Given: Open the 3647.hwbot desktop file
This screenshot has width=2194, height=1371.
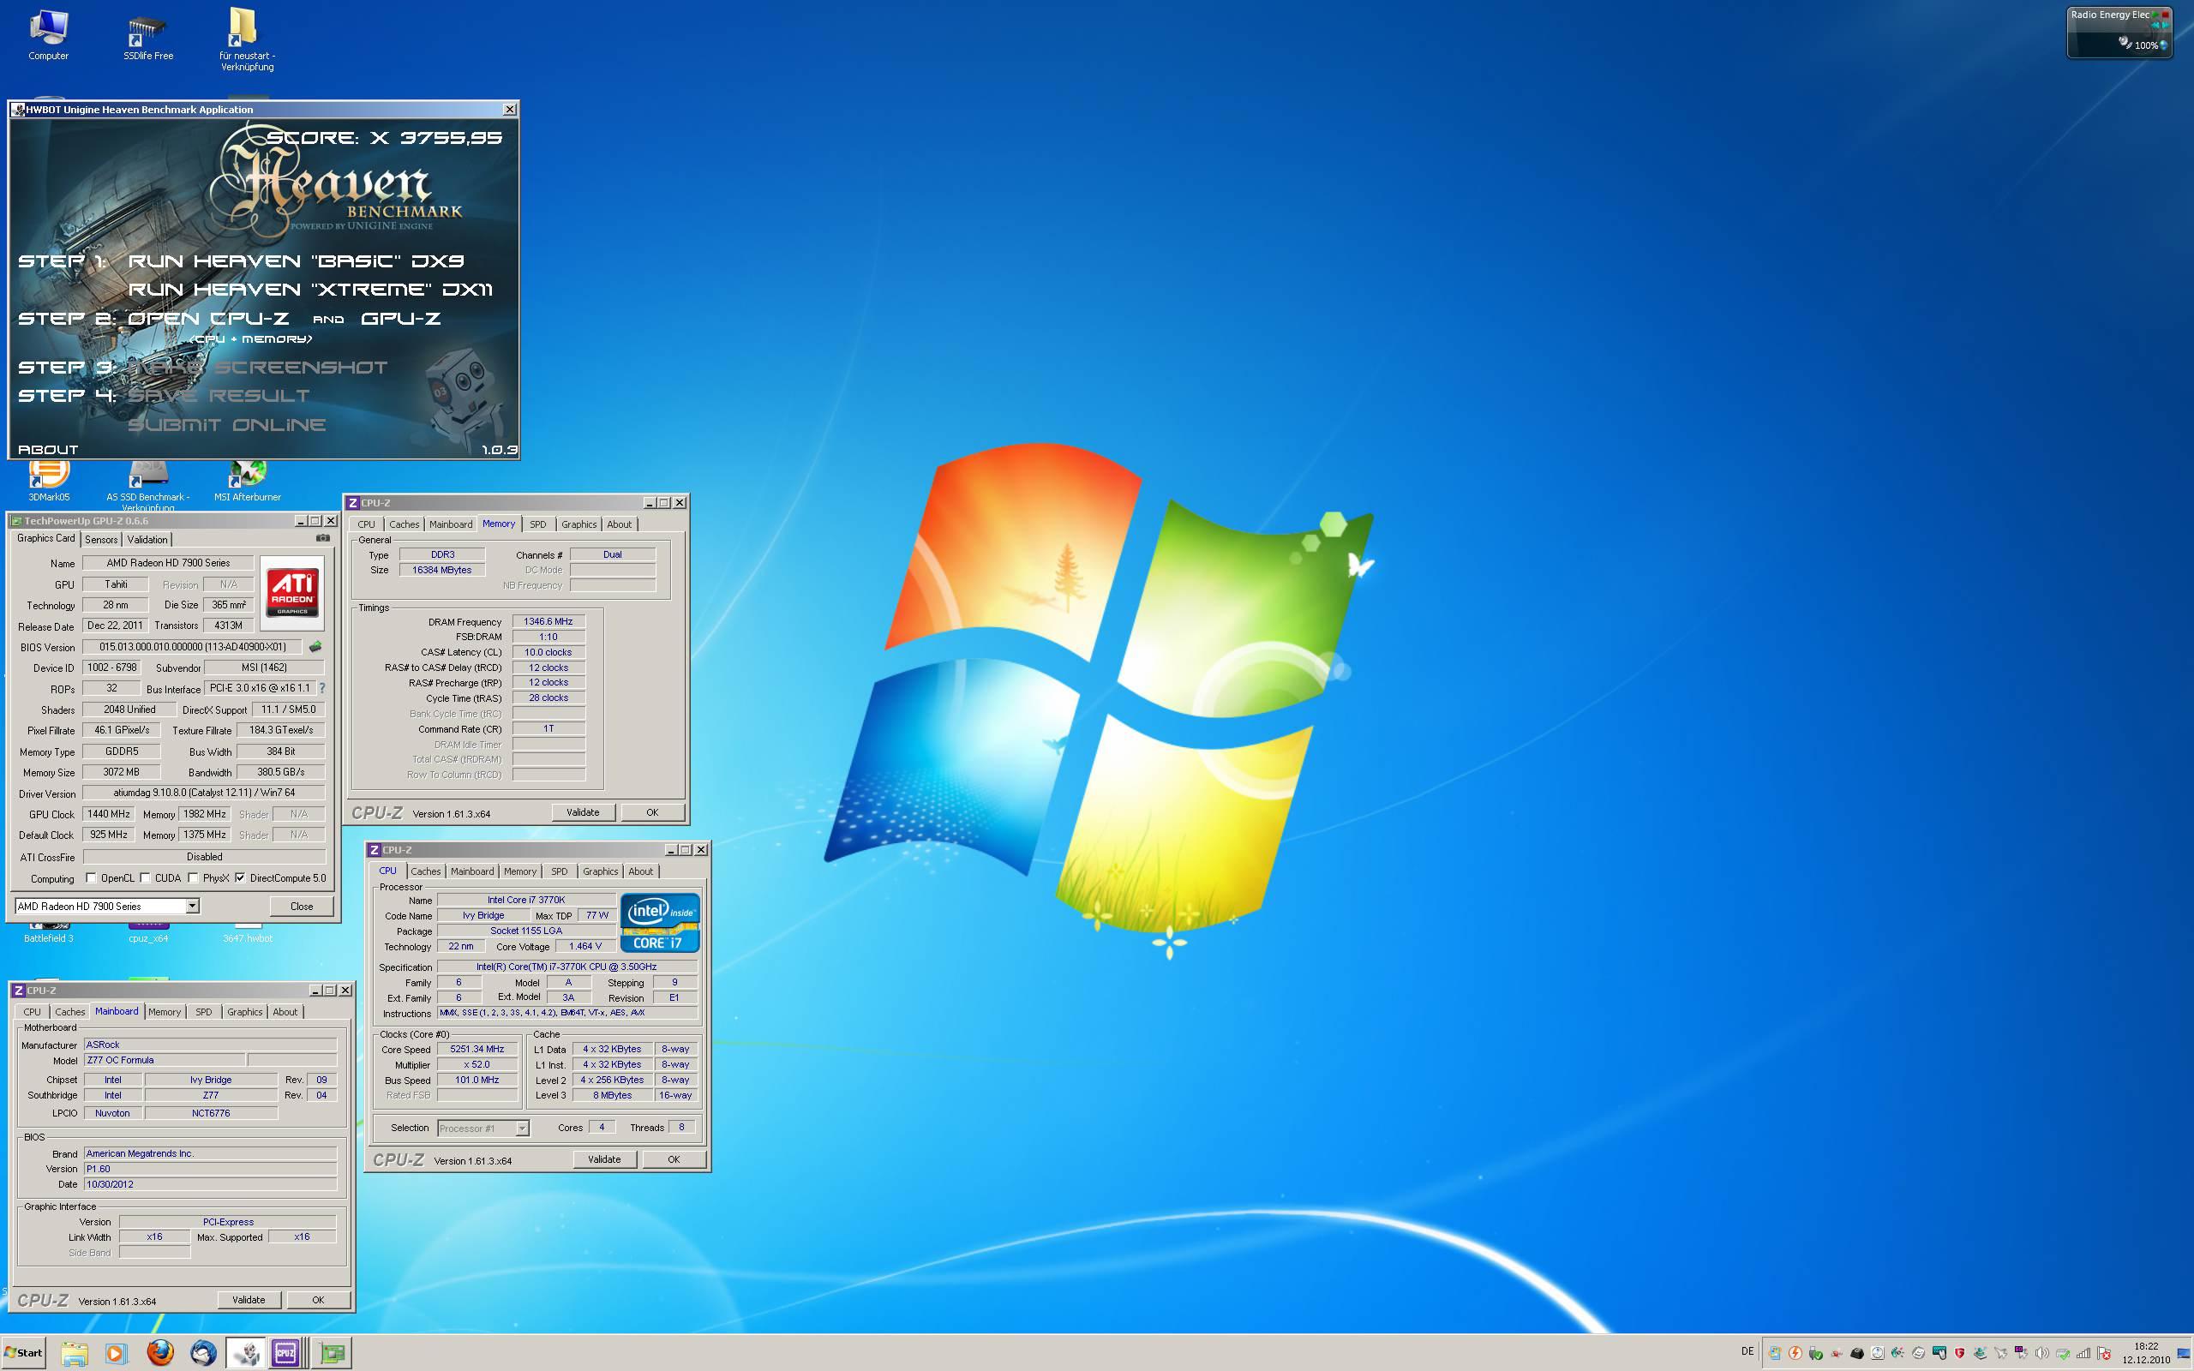Looking at the screenshot, I should coord(248,934).
